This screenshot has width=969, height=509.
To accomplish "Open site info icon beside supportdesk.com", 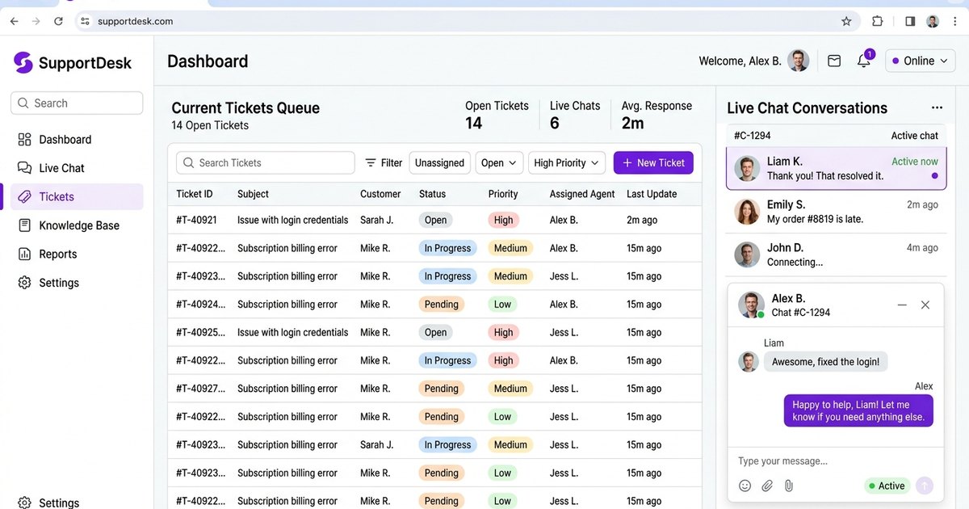I will [x=86, y=21].
